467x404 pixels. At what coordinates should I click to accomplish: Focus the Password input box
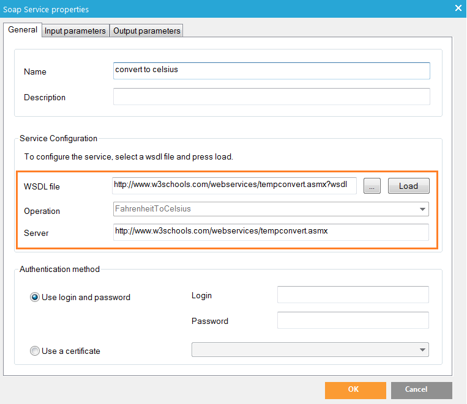pyautogui.click(x=353, y=320)
